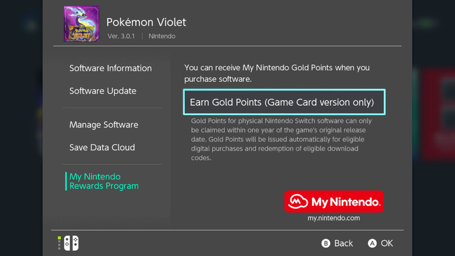455x256 pixels.
Task: Click the Ver. 3.0.1 version label
Action: coord(121,36)
